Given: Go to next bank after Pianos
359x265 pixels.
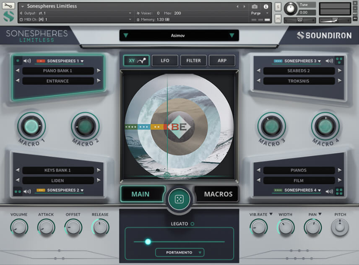Looking at the screenshot, I should 340,170.
